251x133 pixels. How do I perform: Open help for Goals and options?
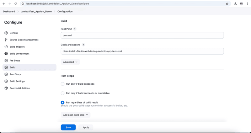click(83, 45)
